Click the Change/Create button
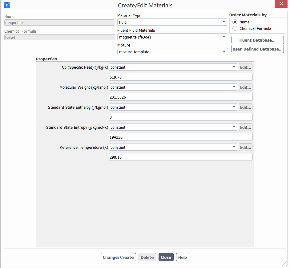 (118, 257)
